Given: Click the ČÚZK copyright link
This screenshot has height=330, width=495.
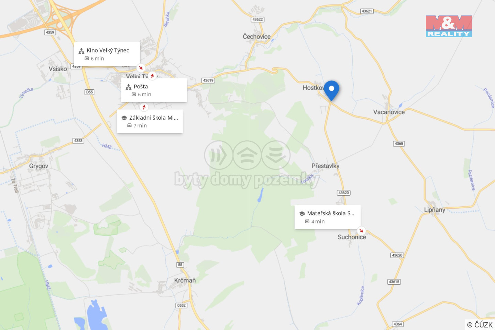Looking at the screenshot, I should 480,324.
